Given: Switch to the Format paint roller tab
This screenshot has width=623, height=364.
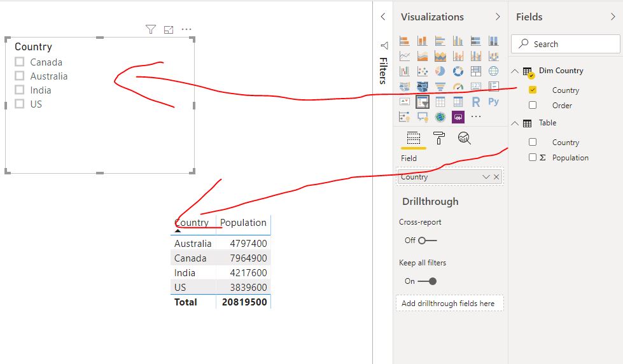Looking at the screenshot, I should (x=438, y=138).
